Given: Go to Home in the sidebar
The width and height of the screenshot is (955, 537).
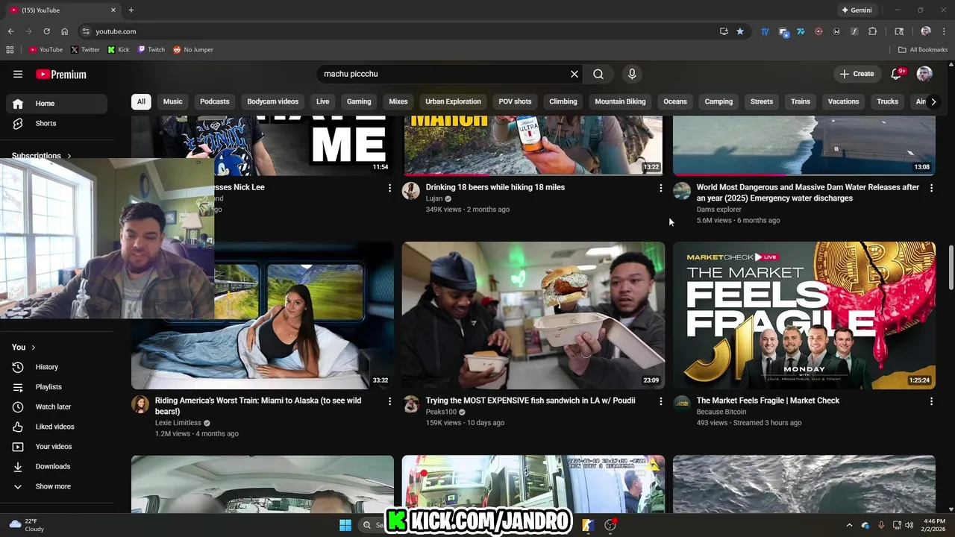Looking at the screenshot, I should (x=57, y=104).
